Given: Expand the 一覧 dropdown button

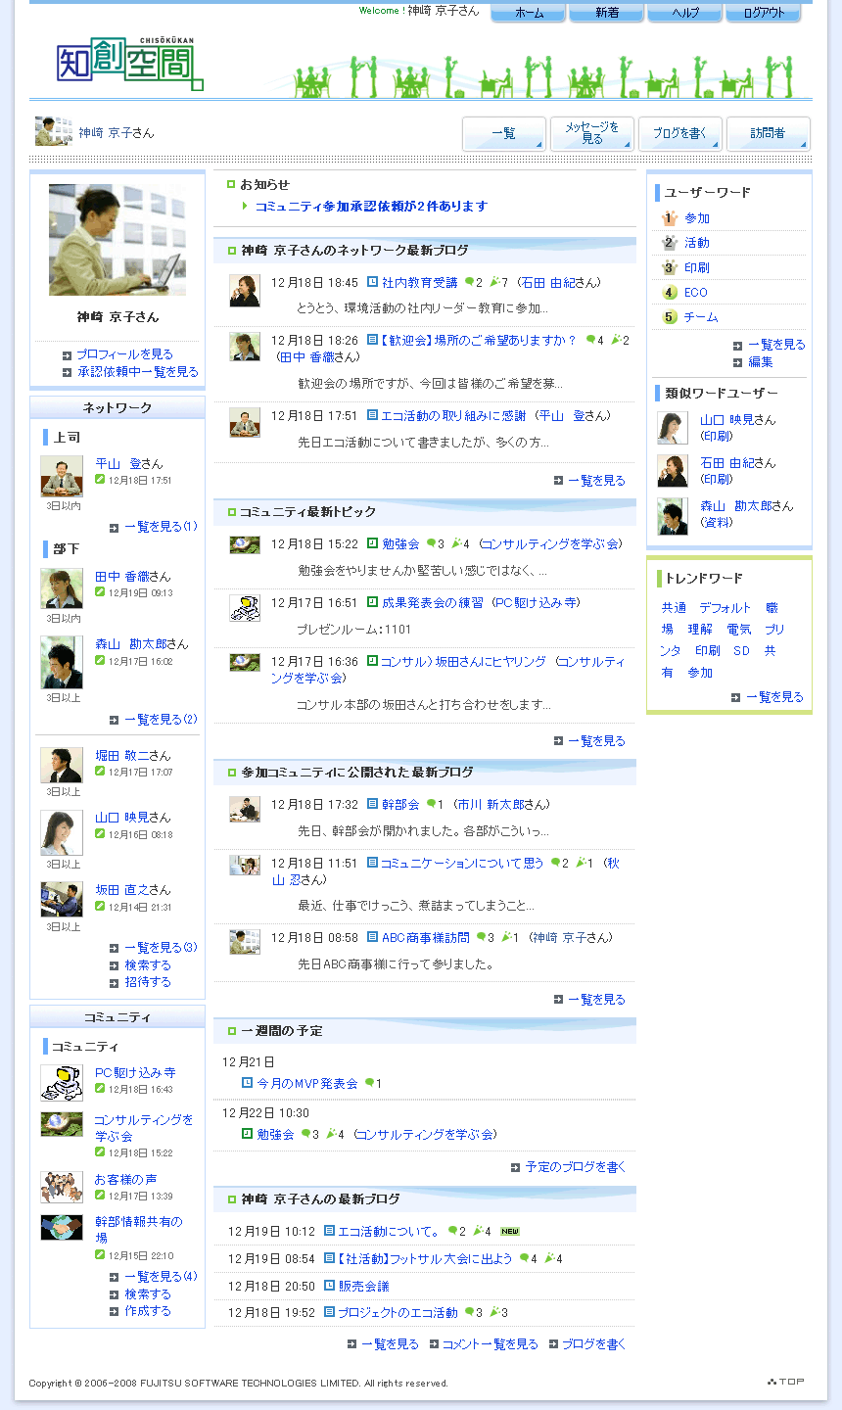Looking at the screenshot, I should point(504,133).
